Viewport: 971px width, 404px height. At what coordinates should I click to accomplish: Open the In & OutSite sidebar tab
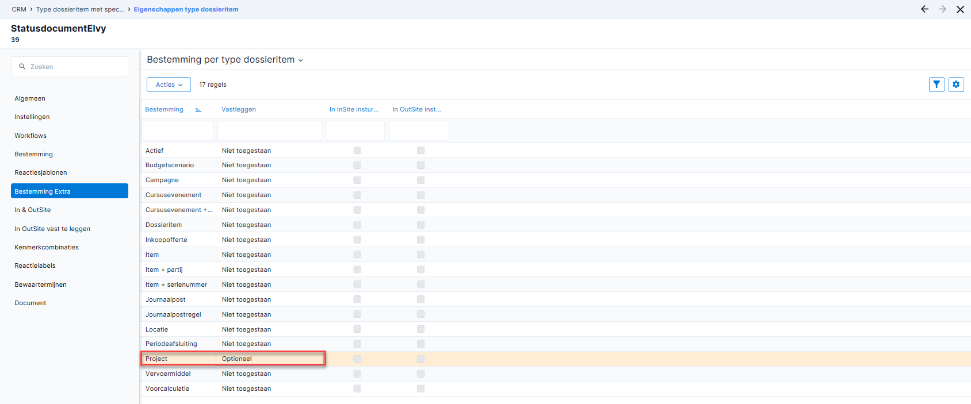(33, 210)
